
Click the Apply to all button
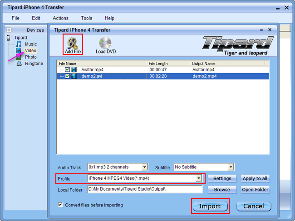pos(255,178)
